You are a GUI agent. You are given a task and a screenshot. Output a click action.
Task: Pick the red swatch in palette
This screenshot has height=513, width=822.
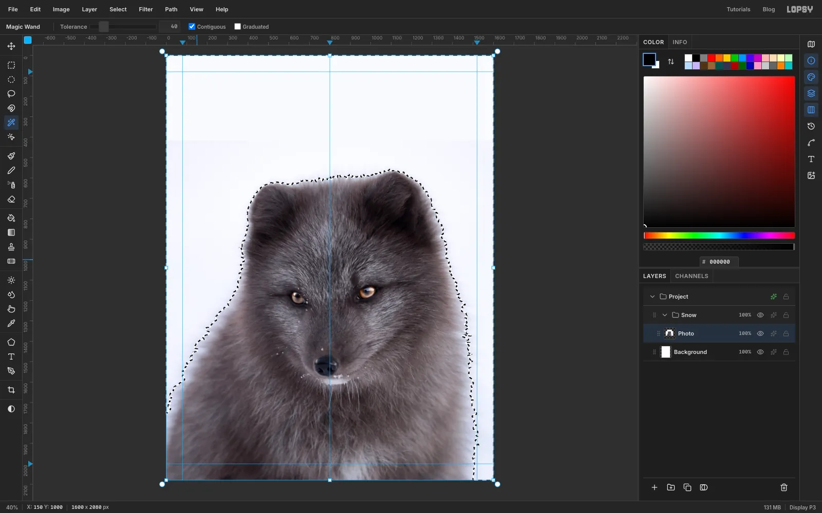tap(712, 58)
